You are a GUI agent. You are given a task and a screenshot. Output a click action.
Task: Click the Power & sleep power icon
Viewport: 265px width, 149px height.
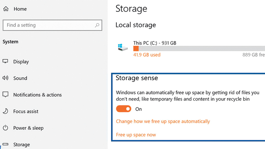[5, 128]
